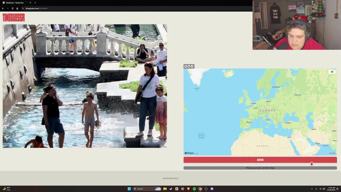Click the browser home icon
The width and height of the screenshot is (341, 192).
click(x=17, y=8)
